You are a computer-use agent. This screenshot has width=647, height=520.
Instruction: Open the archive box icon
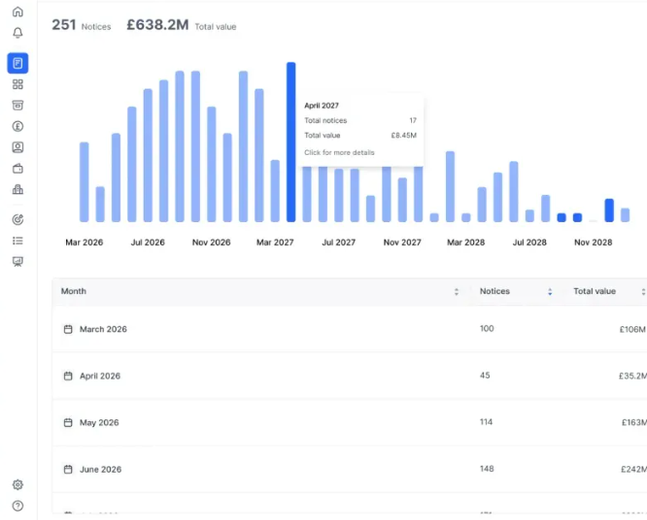pos(17,105)
